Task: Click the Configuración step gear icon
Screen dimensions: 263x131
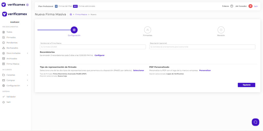Action: click(74, 30)
